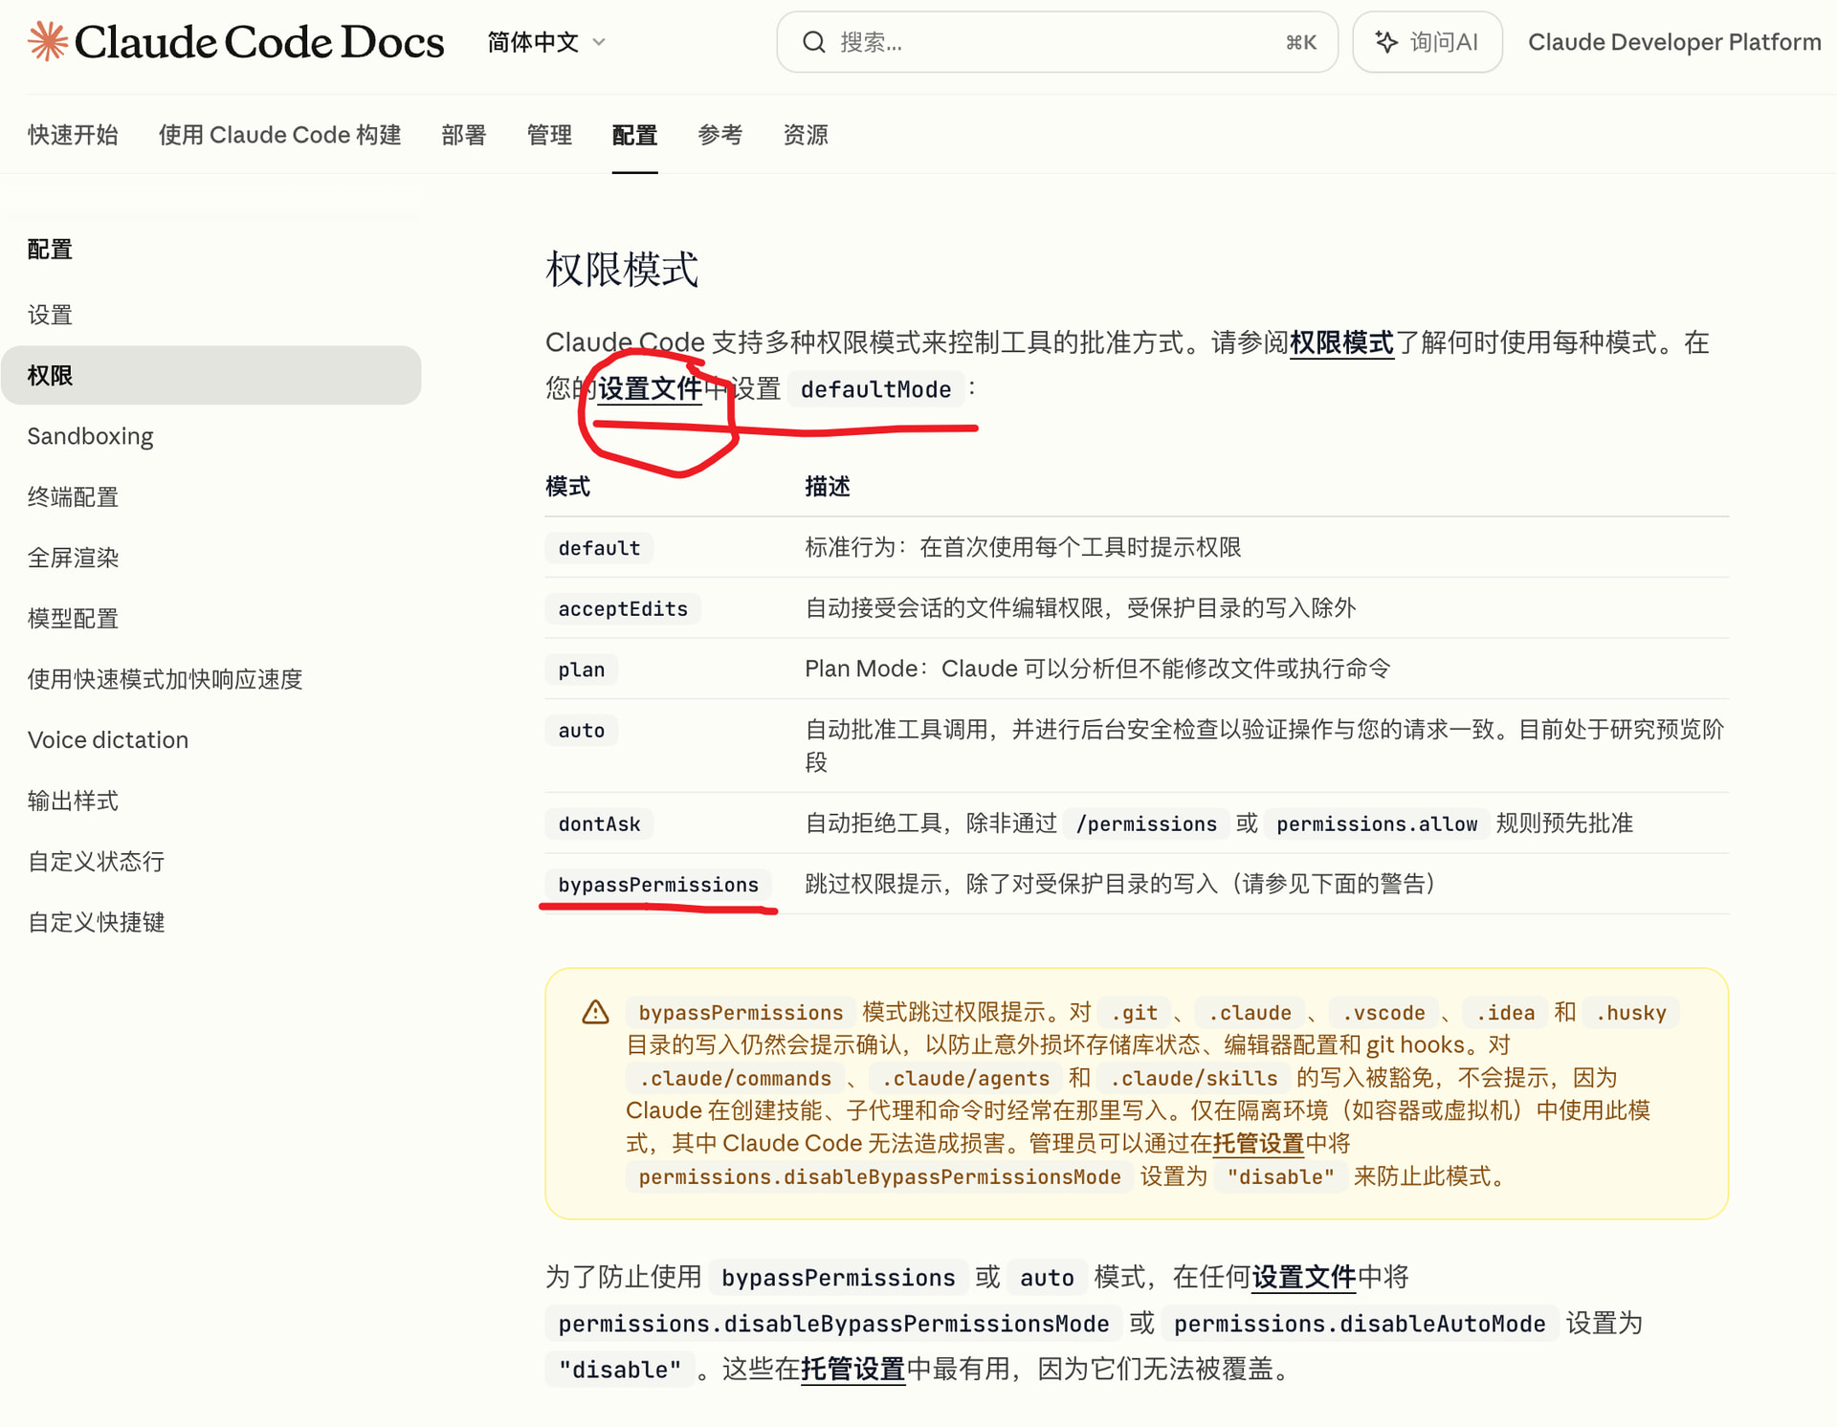
Task: Click the auto mode table cell
Action: (x=582, y=731)
